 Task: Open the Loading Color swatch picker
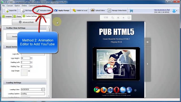tap(43, 90)
